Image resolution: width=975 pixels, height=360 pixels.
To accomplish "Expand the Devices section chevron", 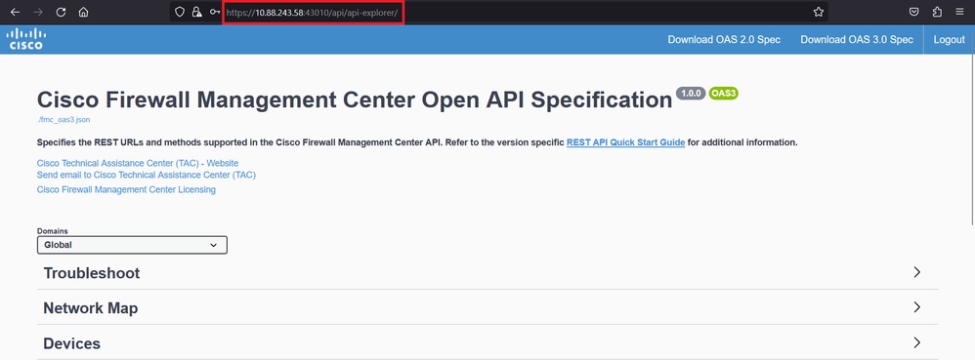I will (x=916, y=342).
